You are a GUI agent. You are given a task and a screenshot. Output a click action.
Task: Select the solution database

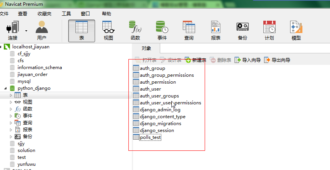26,150
